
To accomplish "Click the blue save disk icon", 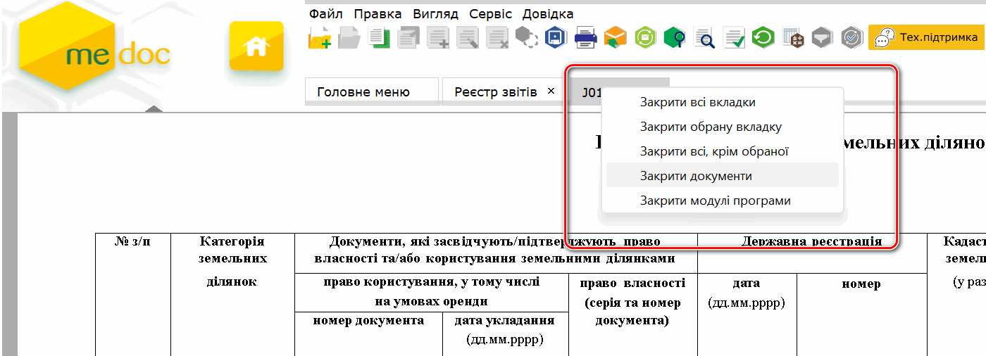I will point(556,37).
